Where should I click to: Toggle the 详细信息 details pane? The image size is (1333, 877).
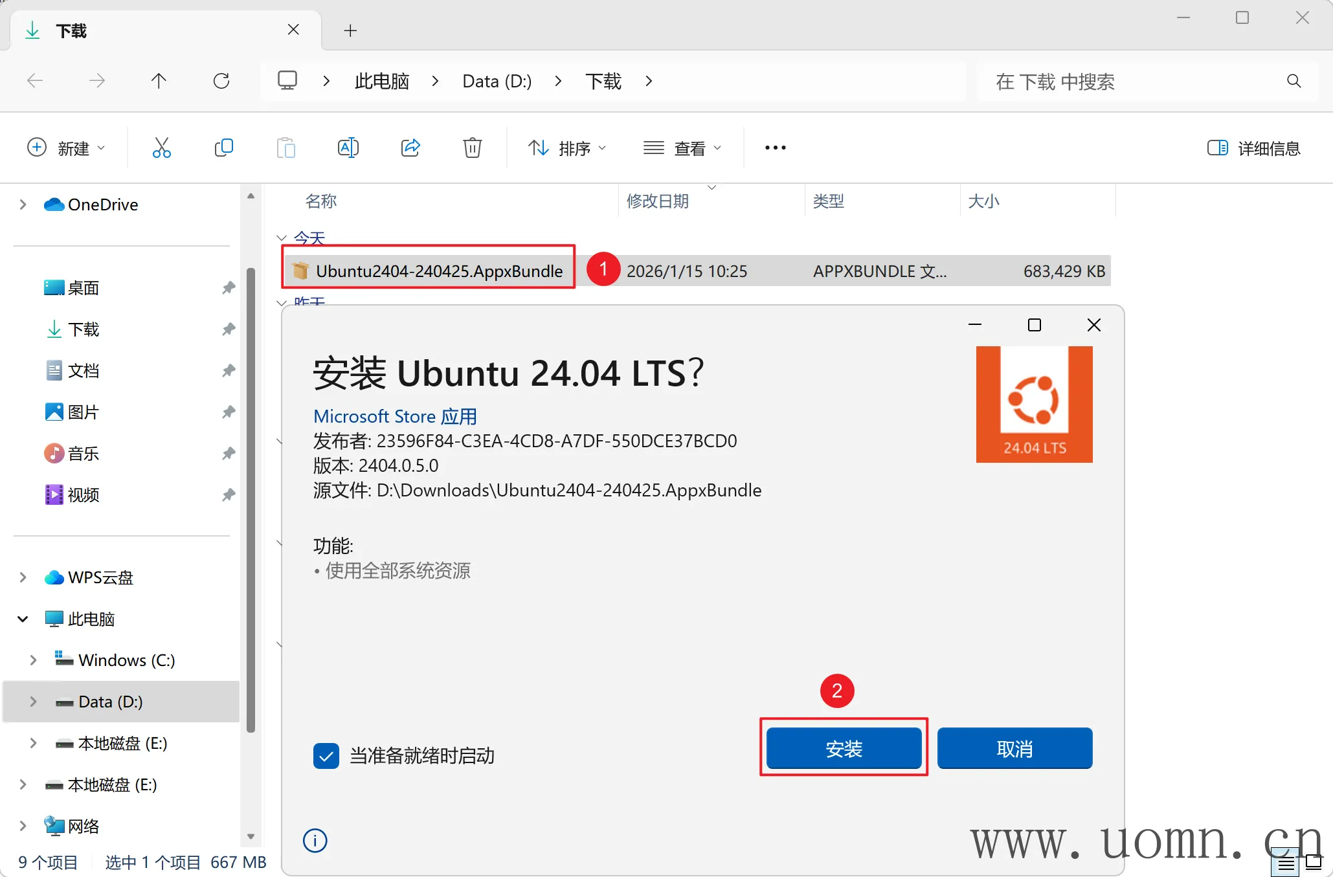1253,148
